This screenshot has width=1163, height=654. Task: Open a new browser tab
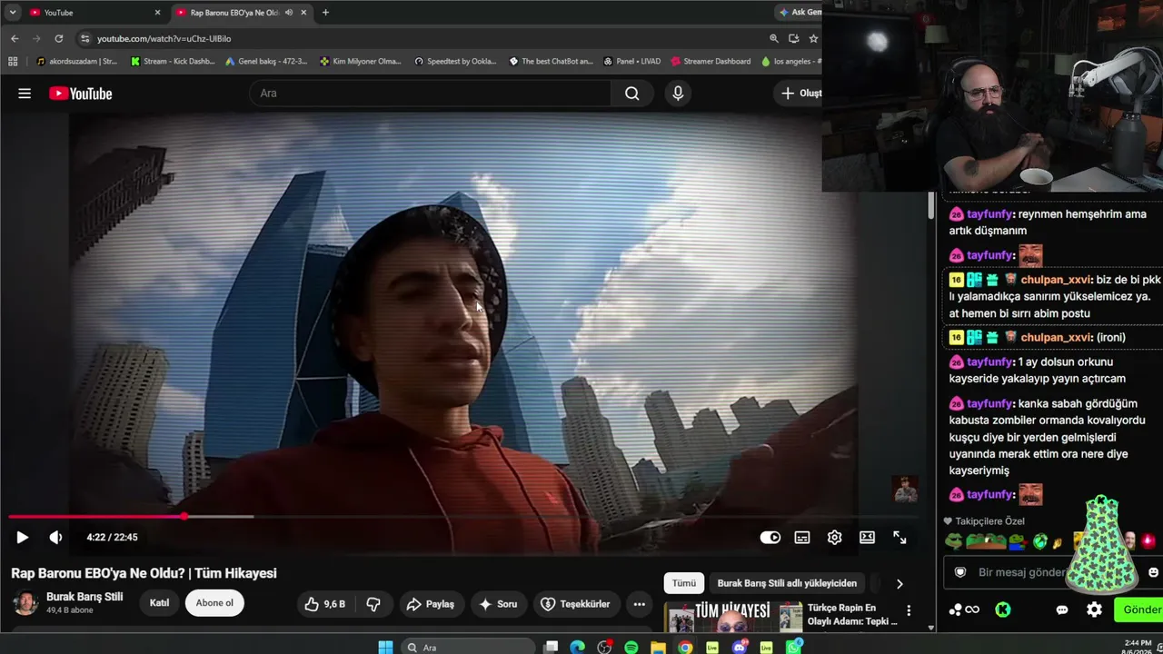(x=325, y=13)
